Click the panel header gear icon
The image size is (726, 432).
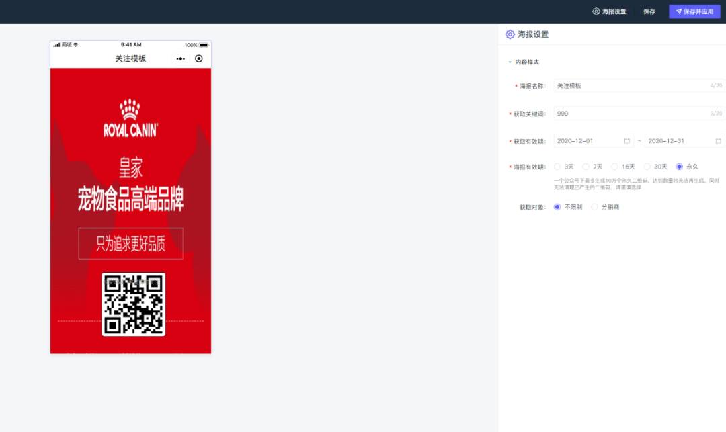click(510, 34)
